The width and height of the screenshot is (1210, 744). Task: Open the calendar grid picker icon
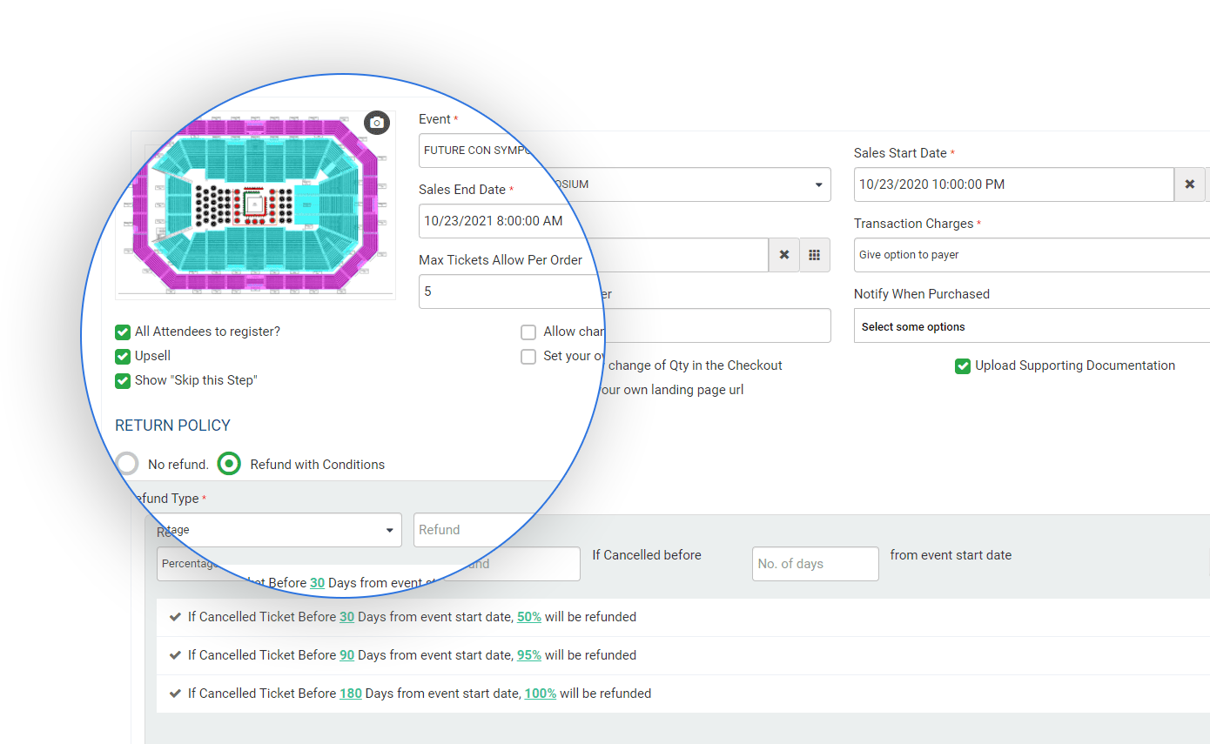(815, 255)
